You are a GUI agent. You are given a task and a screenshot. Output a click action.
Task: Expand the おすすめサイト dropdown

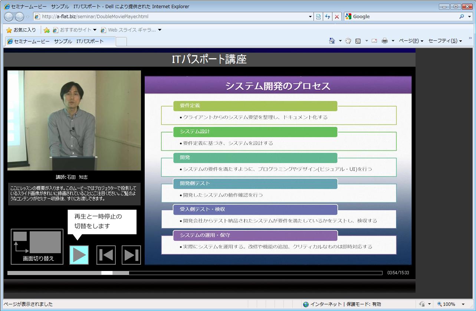point(95,30)
